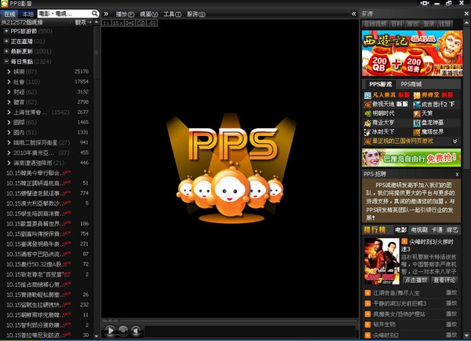Open the 凡人修真 game icon
471x341 pixels.
click(367, 95)
